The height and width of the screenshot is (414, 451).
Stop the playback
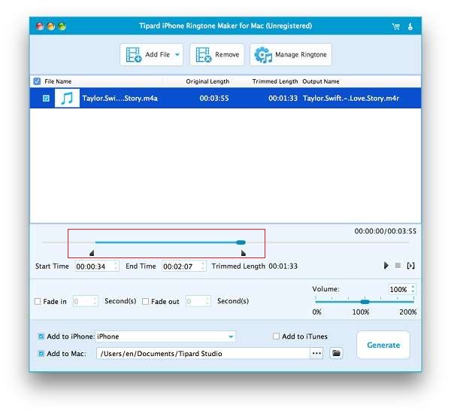[x=398, y=266]
